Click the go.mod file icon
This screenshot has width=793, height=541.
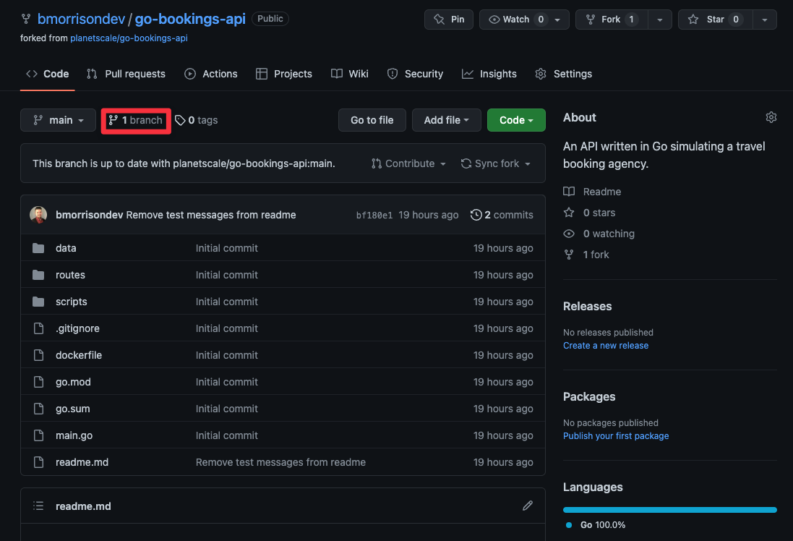click(38, 382)
